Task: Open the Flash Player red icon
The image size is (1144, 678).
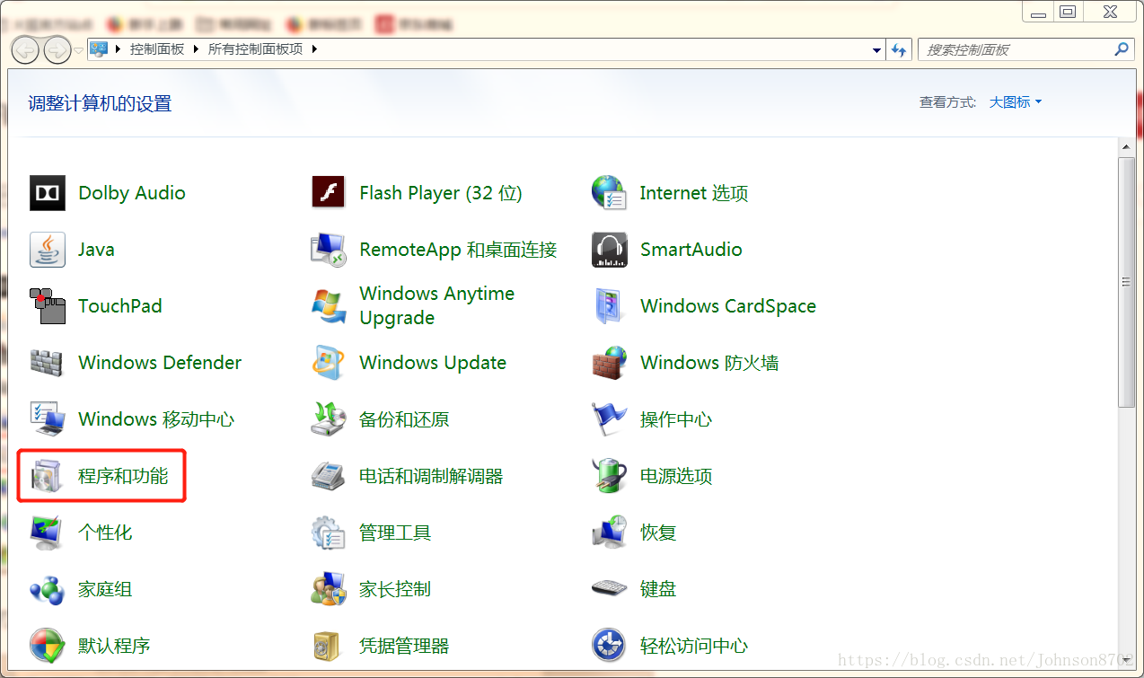Action: [328, 192]
